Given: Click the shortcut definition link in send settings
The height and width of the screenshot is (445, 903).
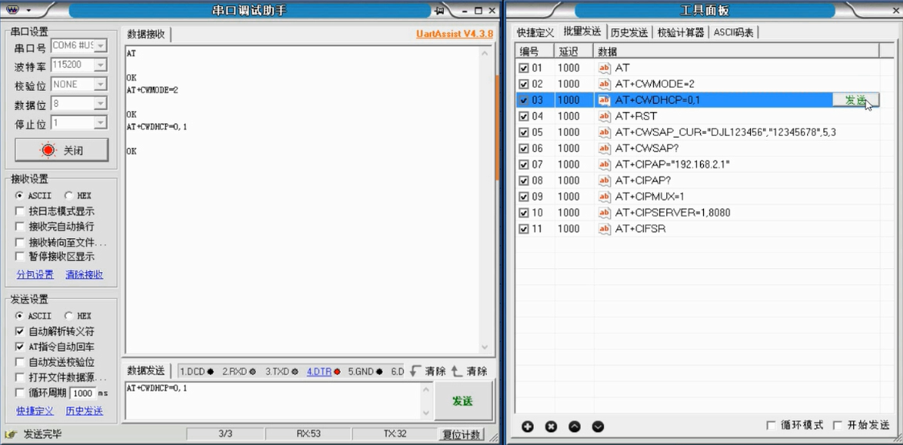Looking at the screenshot, I should 35,411.
